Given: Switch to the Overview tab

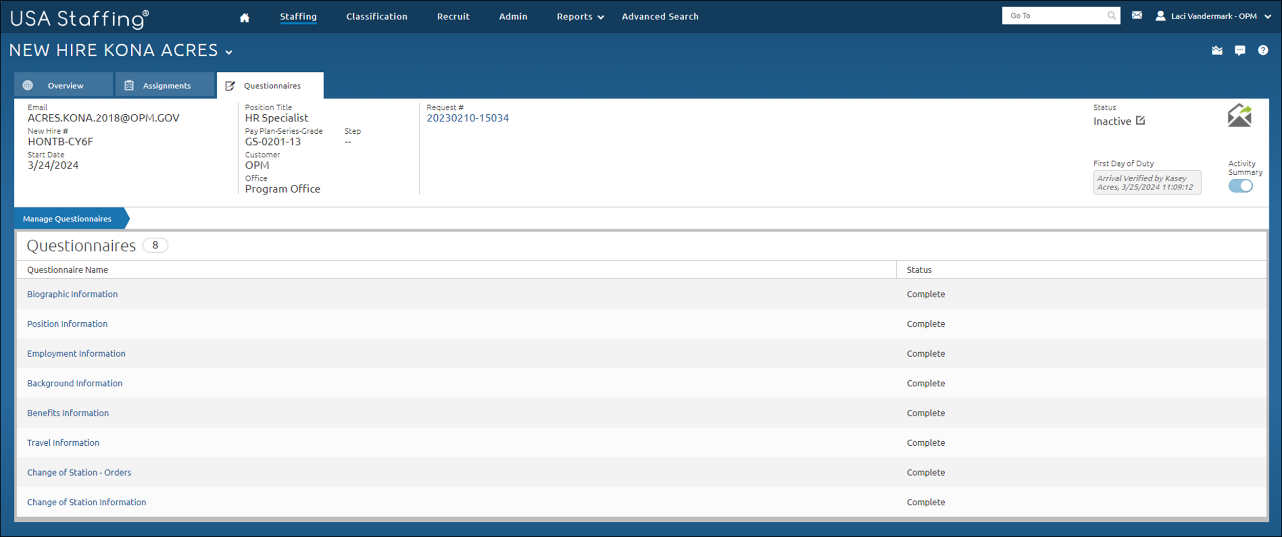Looking at the screenshot, I should point(64,85).
